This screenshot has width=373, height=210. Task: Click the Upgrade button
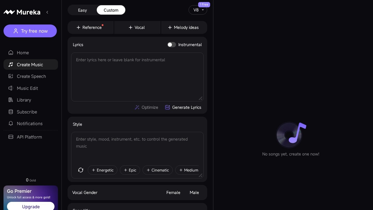pyautogui.click(x=31, y=206)
